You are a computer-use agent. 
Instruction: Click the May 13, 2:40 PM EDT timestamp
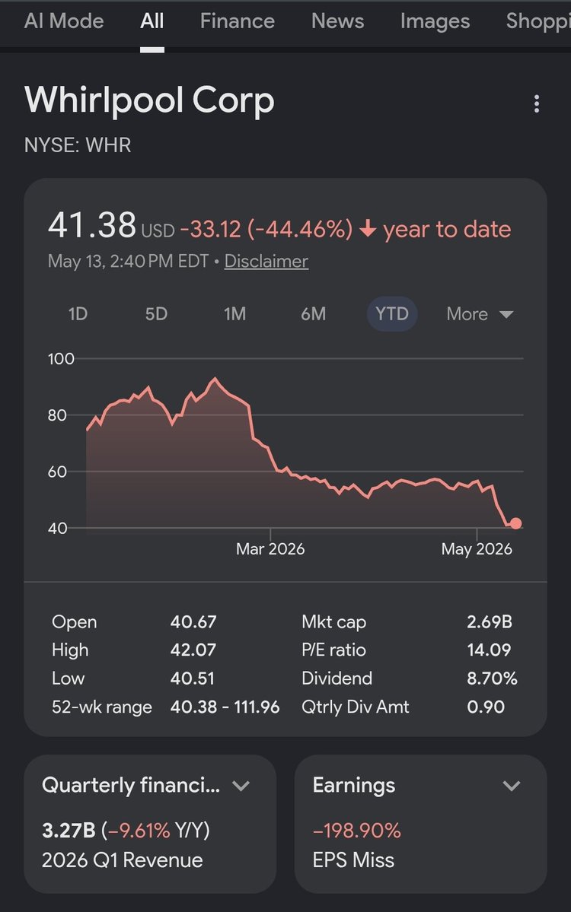(x=128, y=261)
